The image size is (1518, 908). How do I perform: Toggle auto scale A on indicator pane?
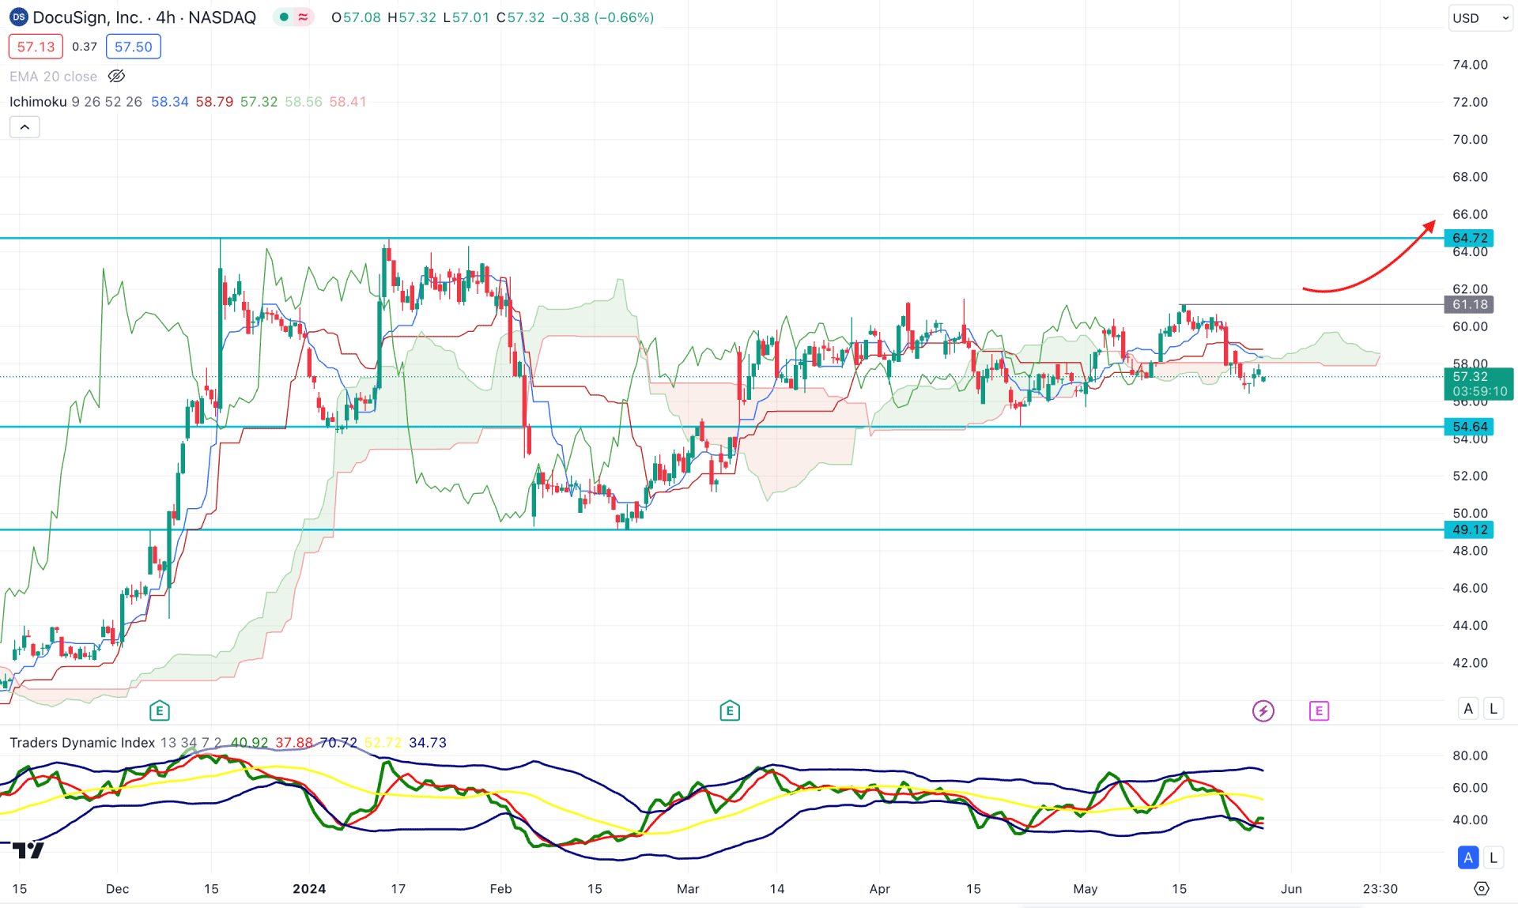coord(1468,857)
